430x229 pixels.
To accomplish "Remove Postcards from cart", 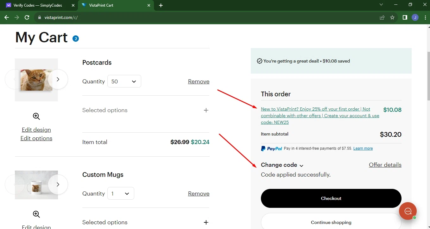I will (x=199, y=81).
